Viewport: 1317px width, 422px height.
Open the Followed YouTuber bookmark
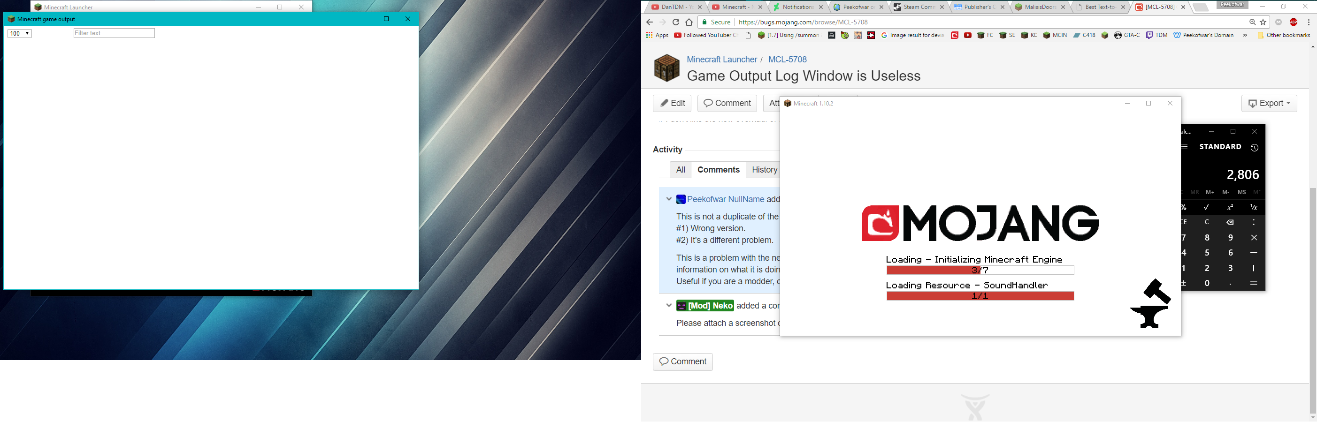click(705, 35)
